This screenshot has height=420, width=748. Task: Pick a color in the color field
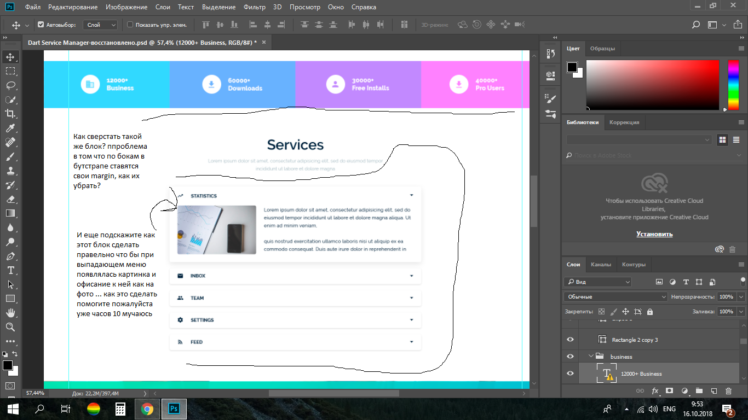coord(652,85)
